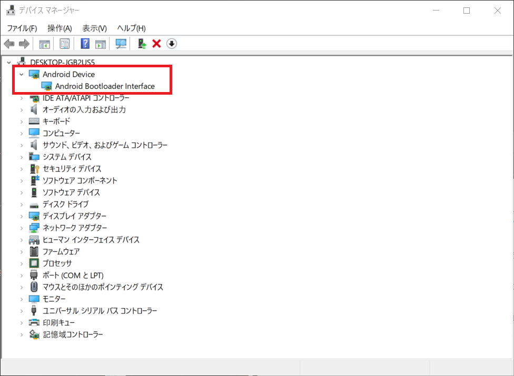Expand the サウンド、ビデオ、およびゲーム コントローラー category
The height and width of the screenshot is (376, 514).
click(21, 145)
